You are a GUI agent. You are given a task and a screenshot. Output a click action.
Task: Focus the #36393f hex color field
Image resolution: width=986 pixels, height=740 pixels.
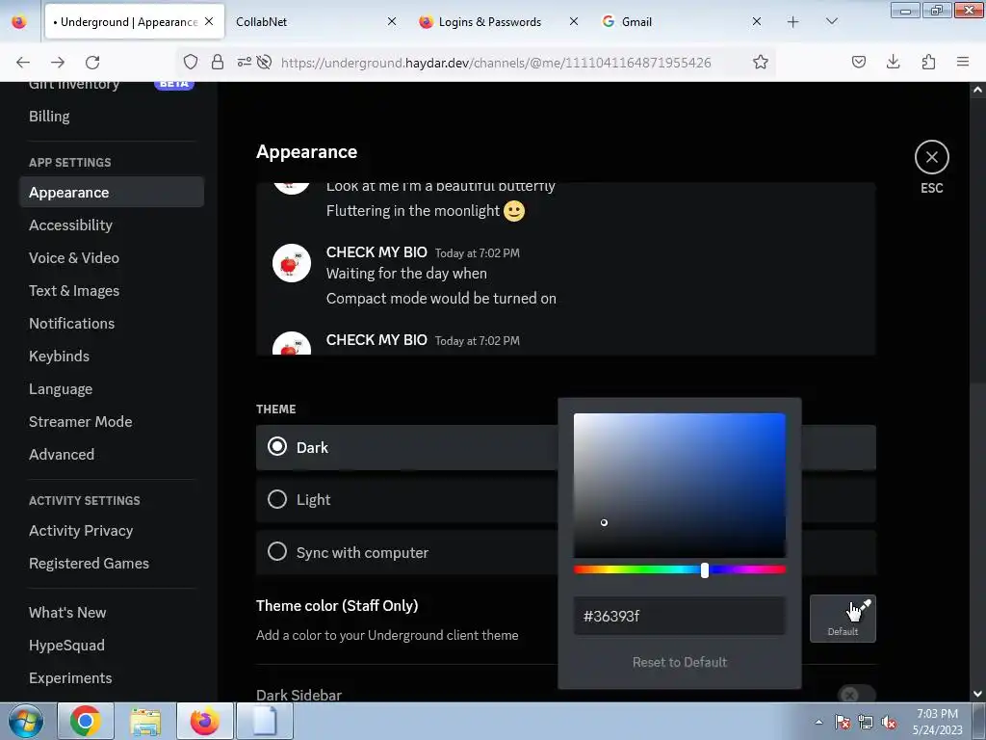(x=679, y=616)
